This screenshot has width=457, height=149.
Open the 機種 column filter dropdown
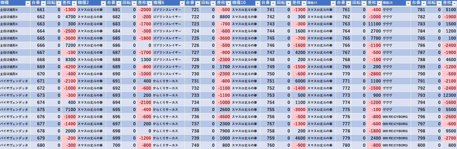(x=28, y=3)
